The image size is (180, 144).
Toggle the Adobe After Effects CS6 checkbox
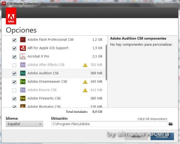pyautogui.click(x=14, y=65)
